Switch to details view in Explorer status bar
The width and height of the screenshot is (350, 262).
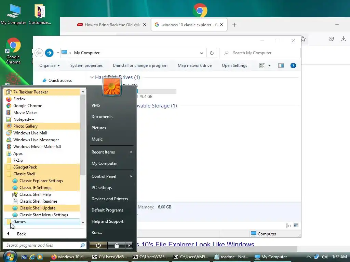[288, 225]
